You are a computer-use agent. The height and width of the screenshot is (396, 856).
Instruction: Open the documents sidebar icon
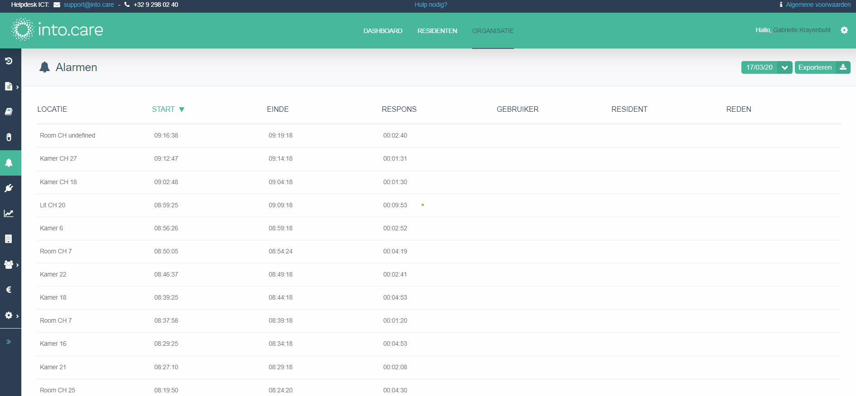pyautogui.click(x=9, y=86)
